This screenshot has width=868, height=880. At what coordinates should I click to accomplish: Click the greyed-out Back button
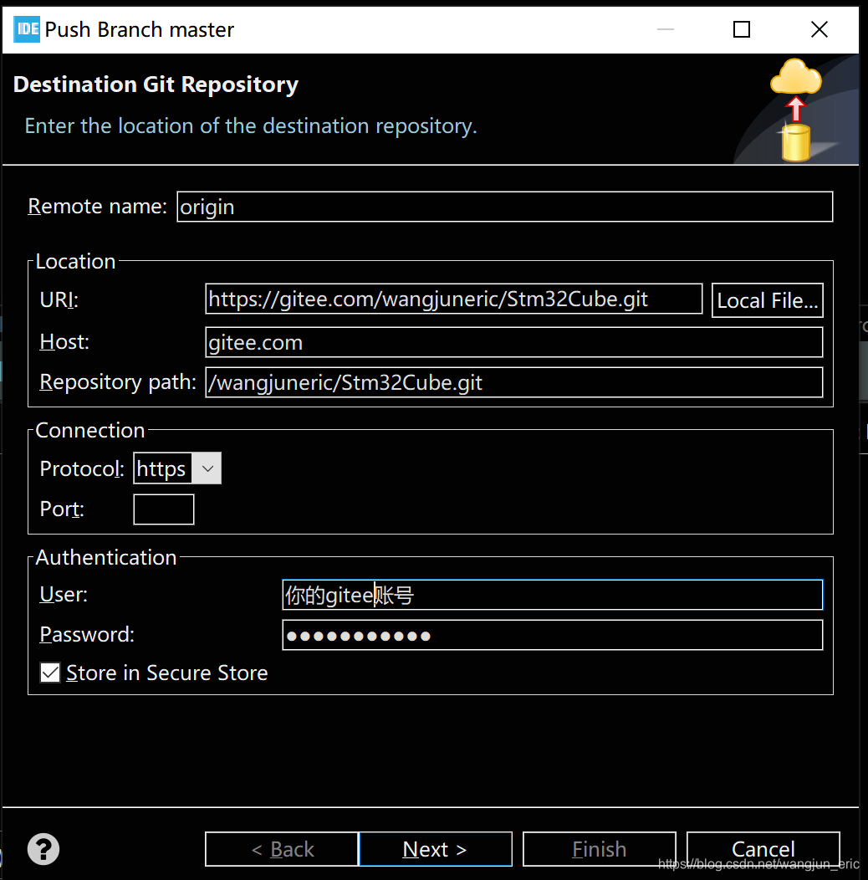point(282,849)
